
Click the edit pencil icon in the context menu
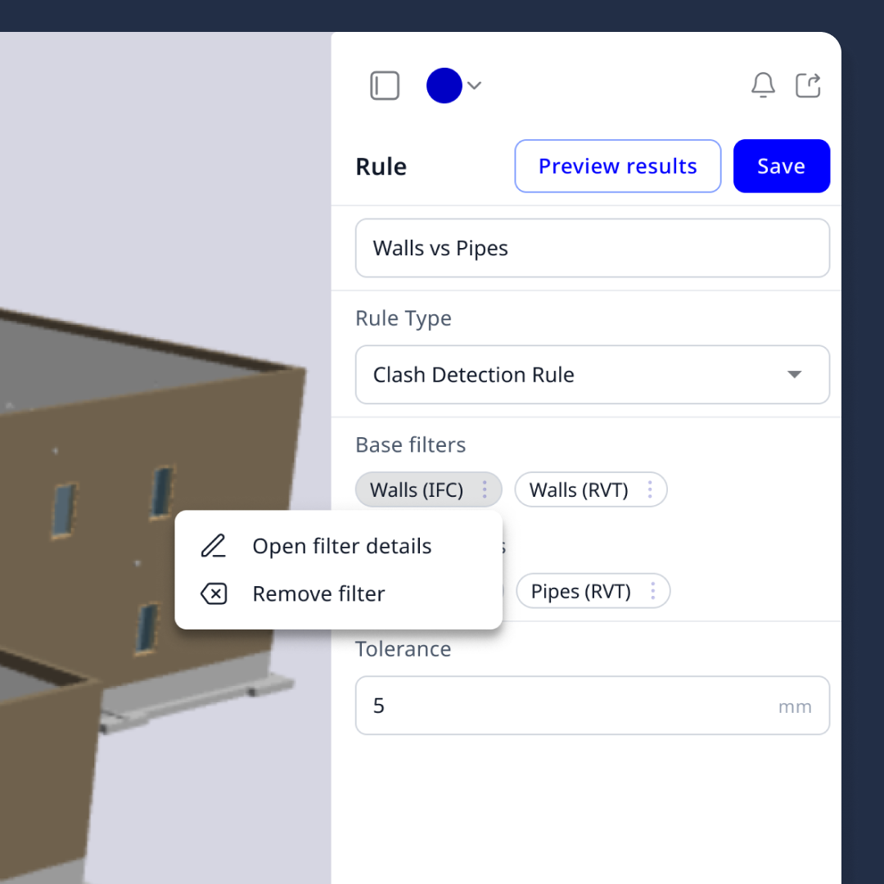pyautogui.click(x=214, y=546)
